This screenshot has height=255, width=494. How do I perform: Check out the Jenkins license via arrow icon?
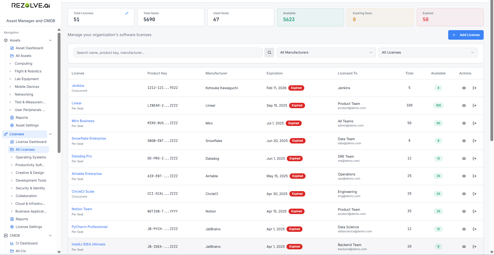click(474, 88)
